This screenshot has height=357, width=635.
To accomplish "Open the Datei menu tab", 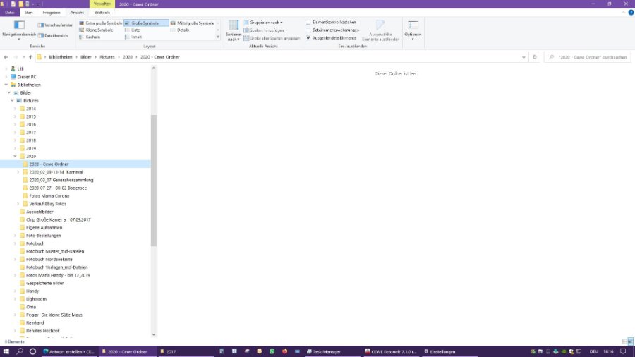I will pyautogui.click(x=9, y=13).
